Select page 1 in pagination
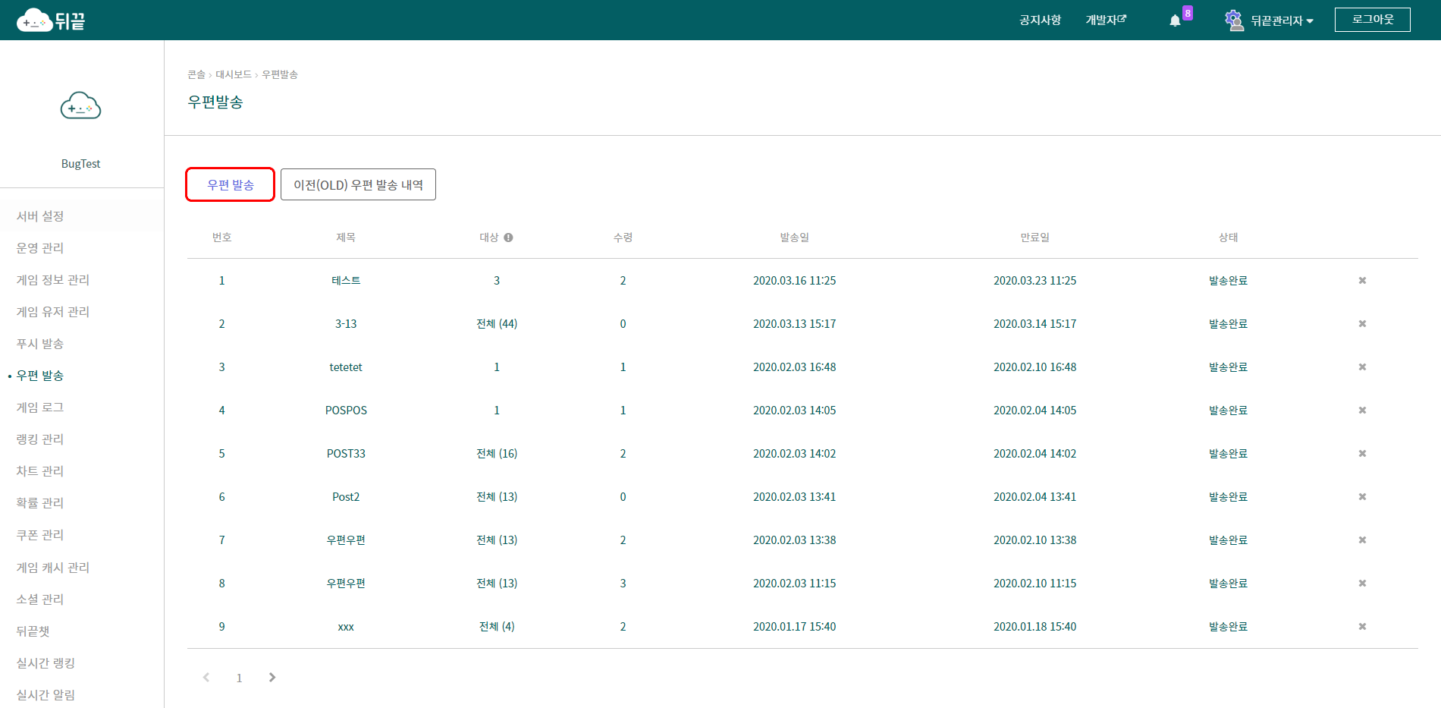The width and height of the screenshot is (1441, 708). [239, 678]
